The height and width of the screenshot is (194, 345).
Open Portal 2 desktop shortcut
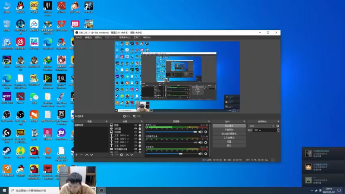coord(89,7)
